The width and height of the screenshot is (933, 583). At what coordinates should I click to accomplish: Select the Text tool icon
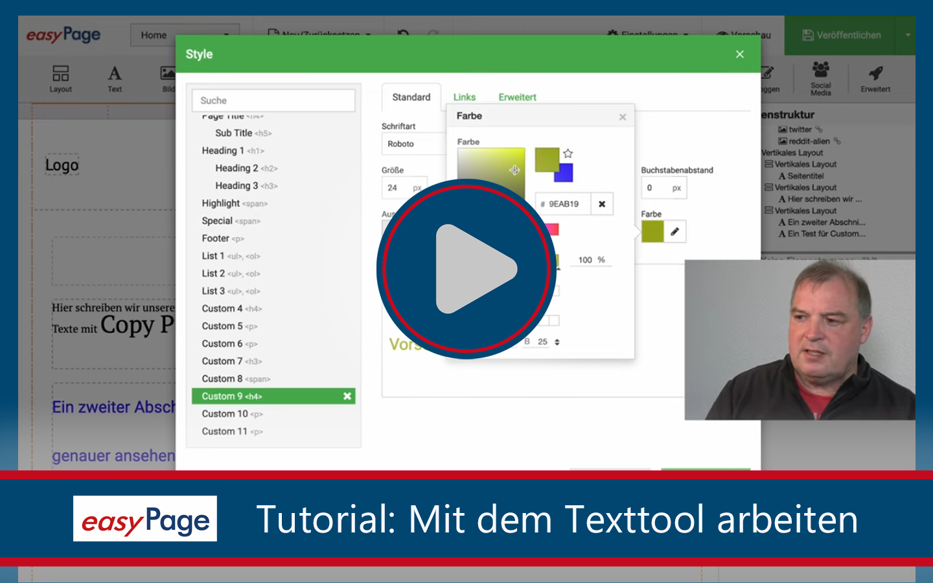115,74
